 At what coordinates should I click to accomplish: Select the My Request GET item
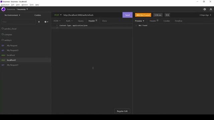point(25,46)
